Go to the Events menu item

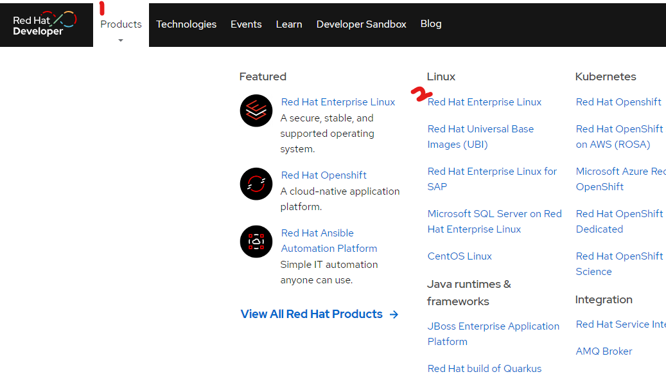(246, 24)
